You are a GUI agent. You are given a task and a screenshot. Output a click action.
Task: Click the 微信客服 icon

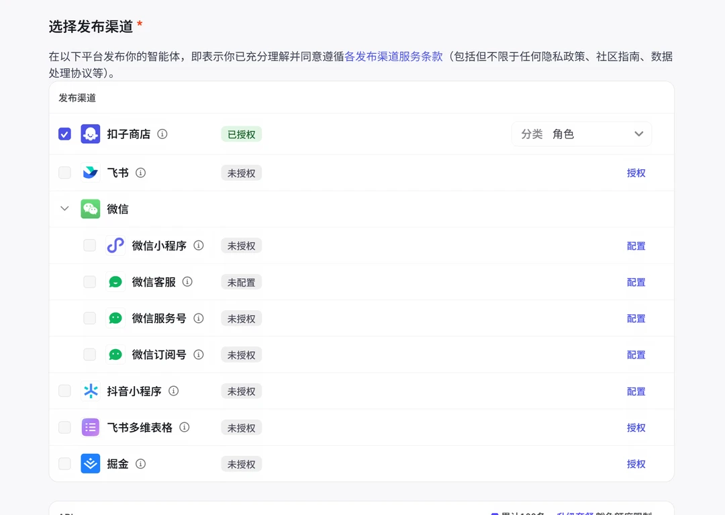pos(115,282)
